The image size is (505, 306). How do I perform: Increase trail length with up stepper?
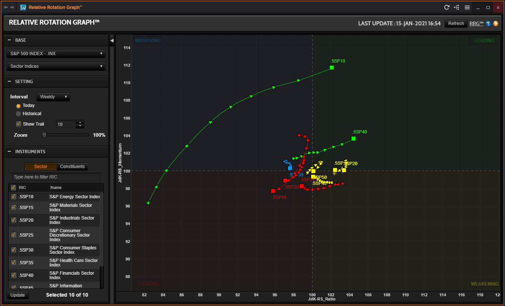pos(80,122)
